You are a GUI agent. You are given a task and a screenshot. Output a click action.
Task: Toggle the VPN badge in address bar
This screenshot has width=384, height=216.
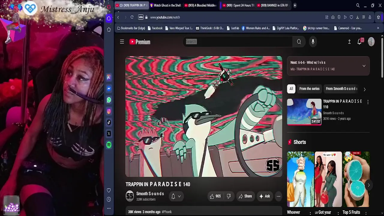141,17
